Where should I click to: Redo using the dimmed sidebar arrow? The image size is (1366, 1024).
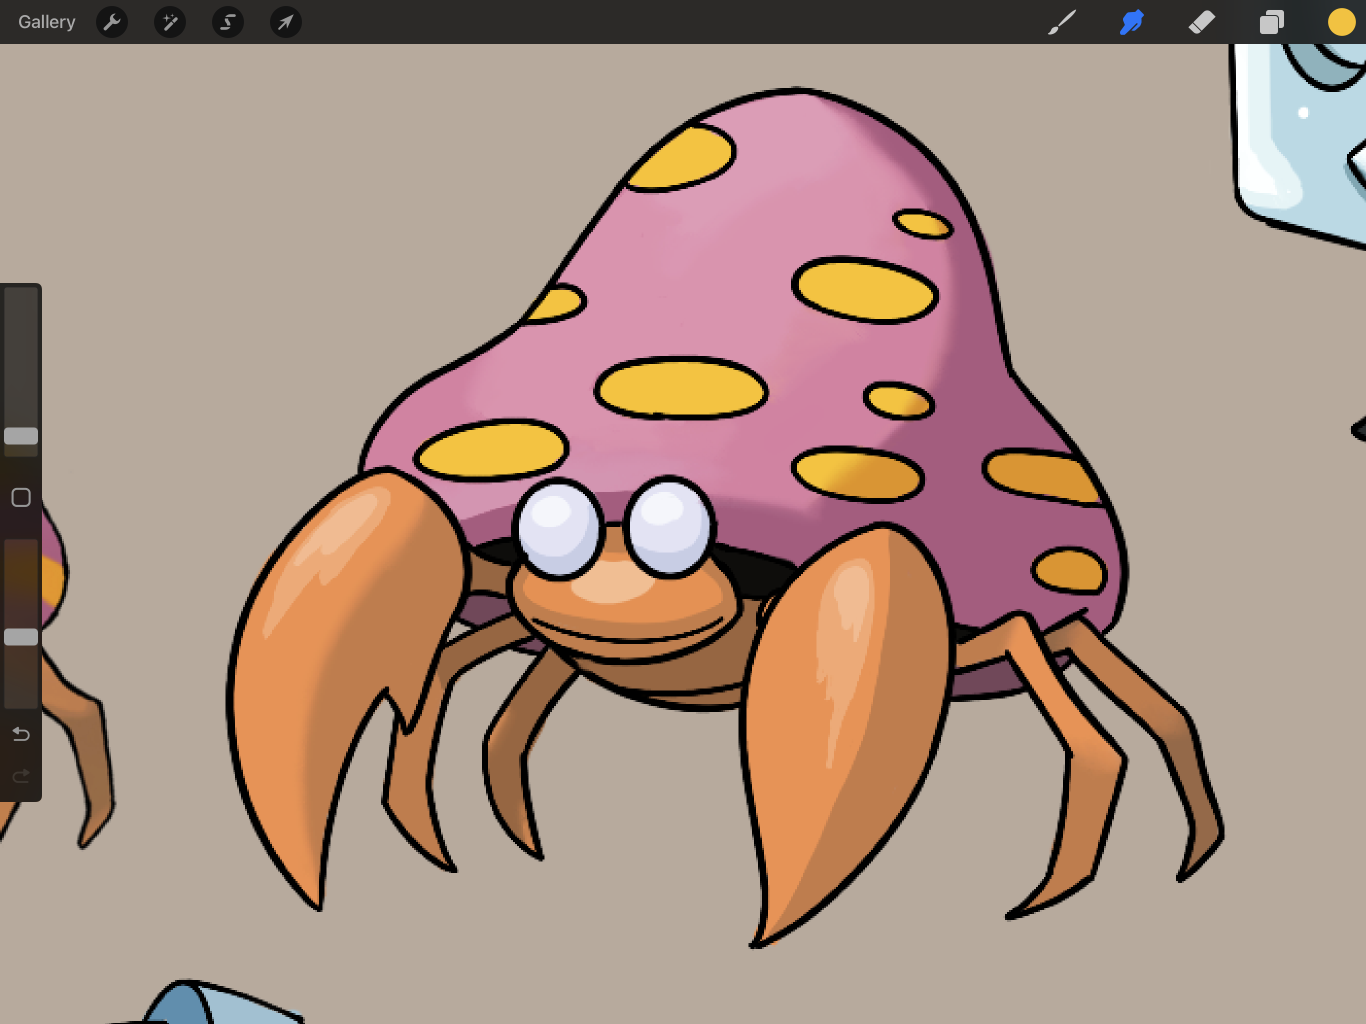(21, 775)
